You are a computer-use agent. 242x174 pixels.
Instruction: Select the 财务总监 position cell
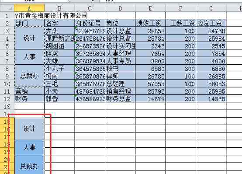120,99
